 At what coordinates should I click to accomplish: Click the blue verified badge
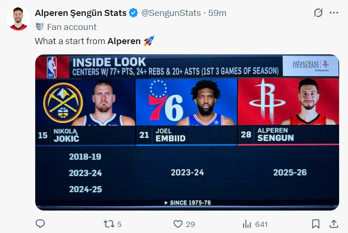click(134, 13)
